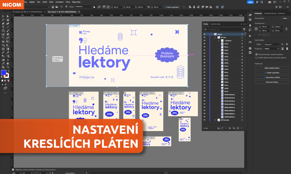
Task: Open zoom level dropdown in status bar
Action: [21, 173]
